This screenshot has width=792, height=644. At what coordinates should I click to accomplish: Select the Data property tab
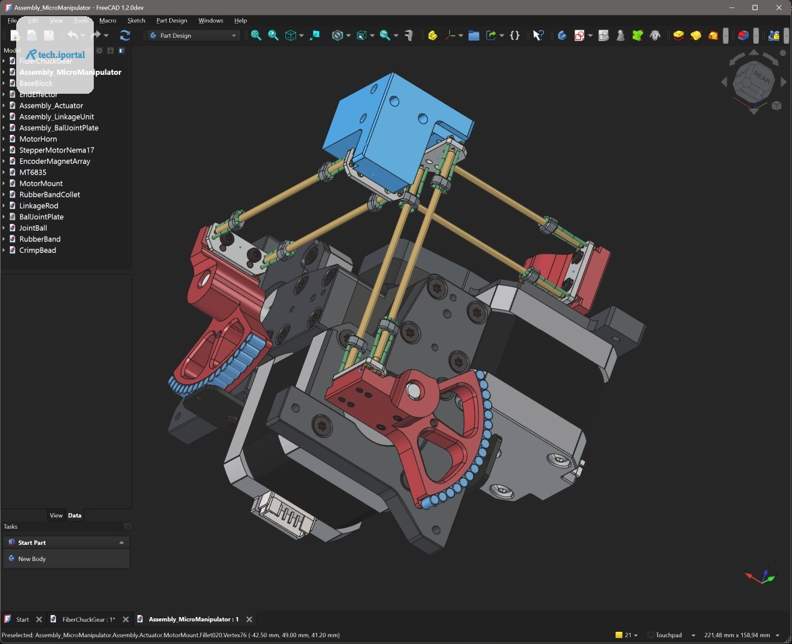coord(75,515)
